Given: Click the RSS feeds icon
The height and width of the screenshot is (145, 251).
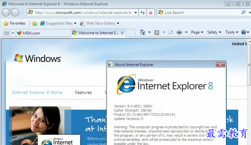Looking at the screenshot, I should click(x=157, y=33).
